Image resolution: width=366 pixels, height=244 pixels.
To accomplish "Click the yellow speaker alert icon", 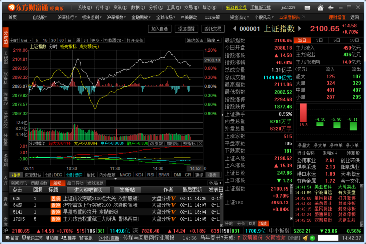I will (305, 238).
